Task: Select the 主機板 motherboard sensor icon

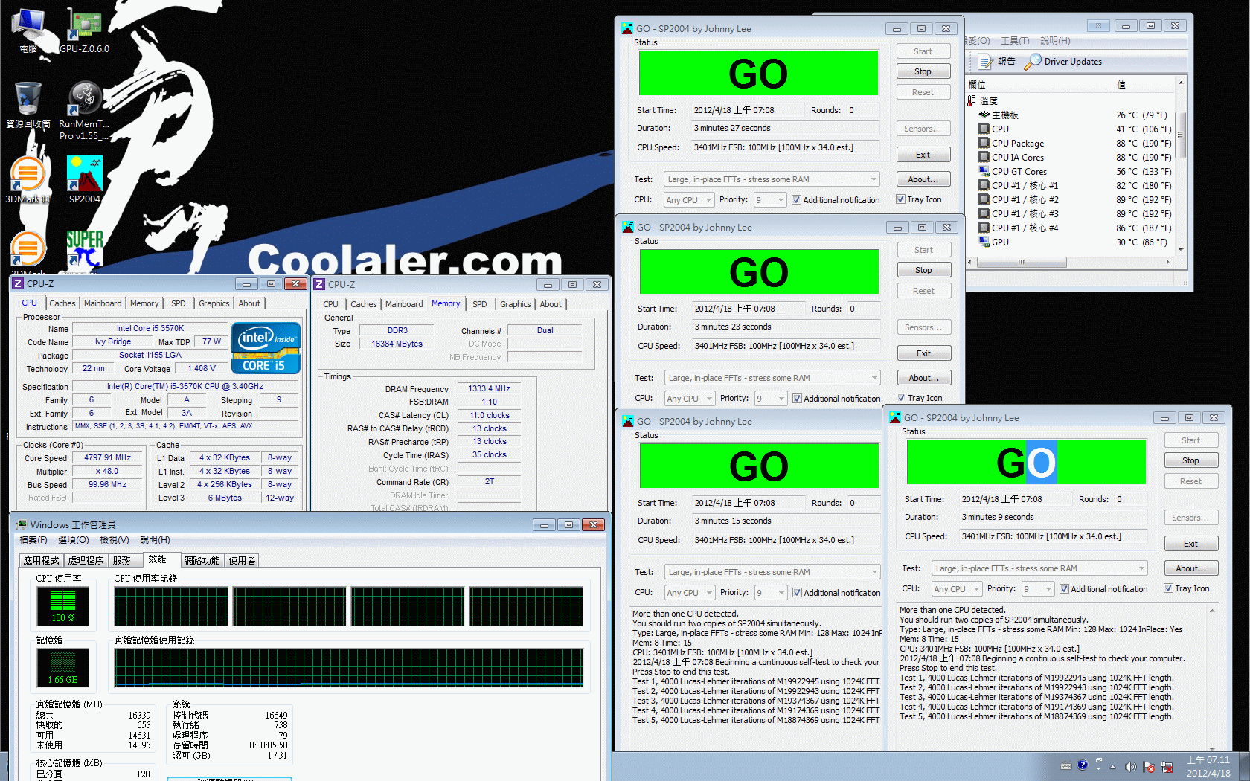Action: click(984, 115)
